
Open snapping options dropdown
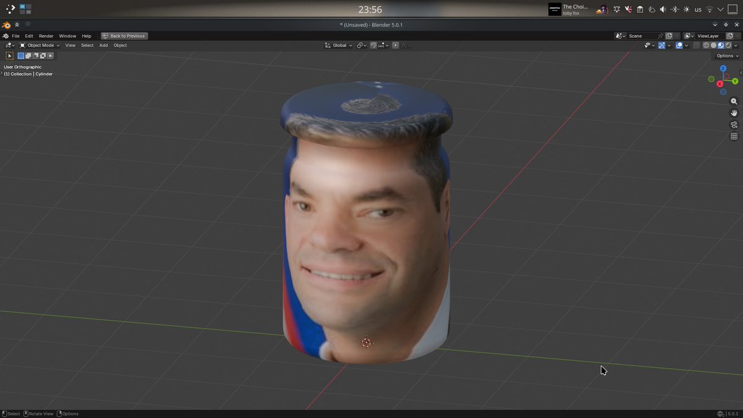point(384,45)
